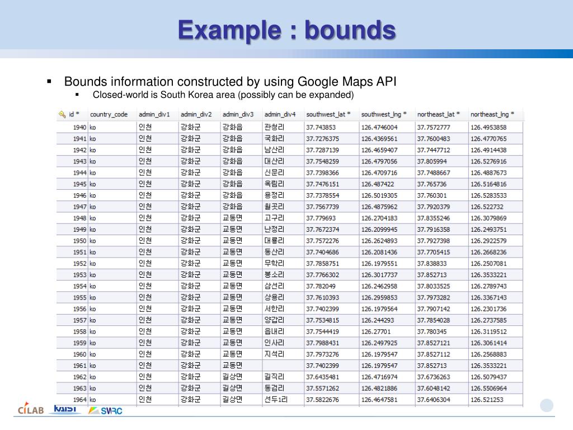Click the Example : bounds slide title
This screenshot has height=430, width=573.
pyautogui.click(x=287, y=30)
